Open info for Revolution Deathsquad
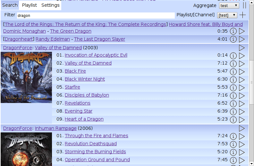Image resolution: width=254 pixels, height=166 pixels. point(233,144)
